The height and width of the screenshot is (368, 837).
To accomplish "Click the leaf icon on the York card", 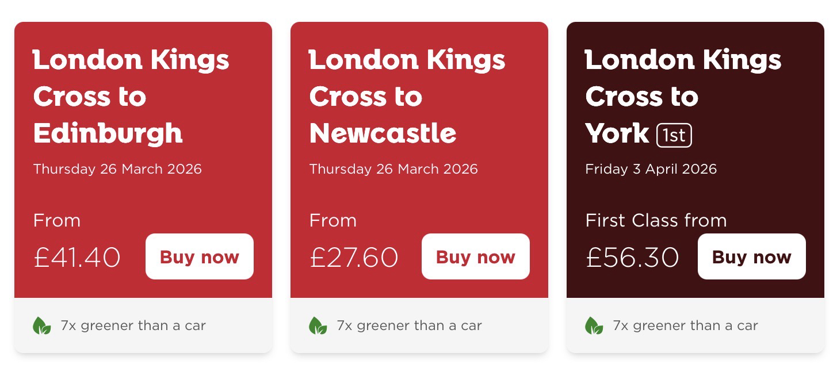I will pos(594,325).
